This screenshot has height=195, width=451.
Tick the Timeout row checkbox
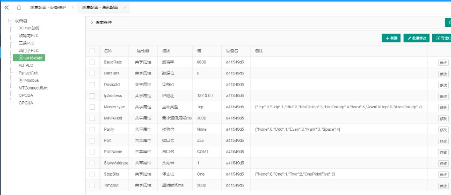click(92, 185)
